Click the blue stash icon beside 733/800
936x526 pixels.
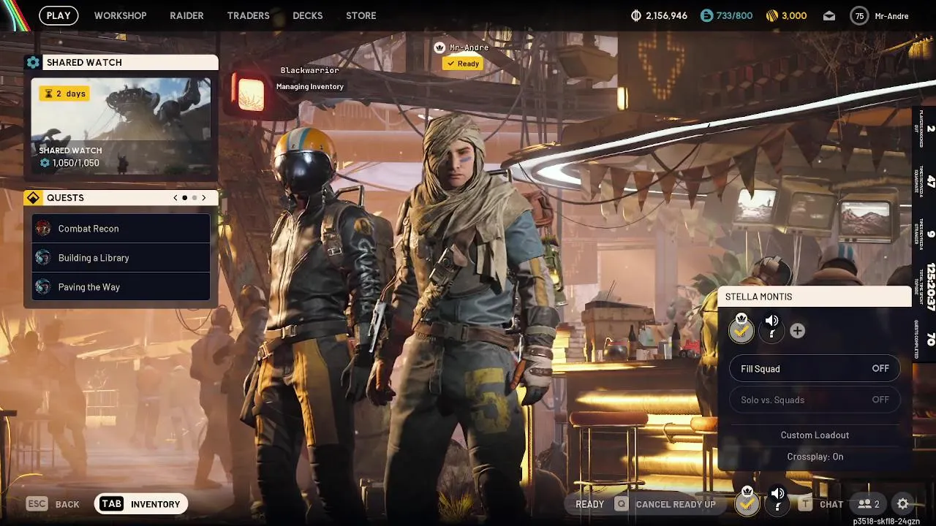pos(706,15)
